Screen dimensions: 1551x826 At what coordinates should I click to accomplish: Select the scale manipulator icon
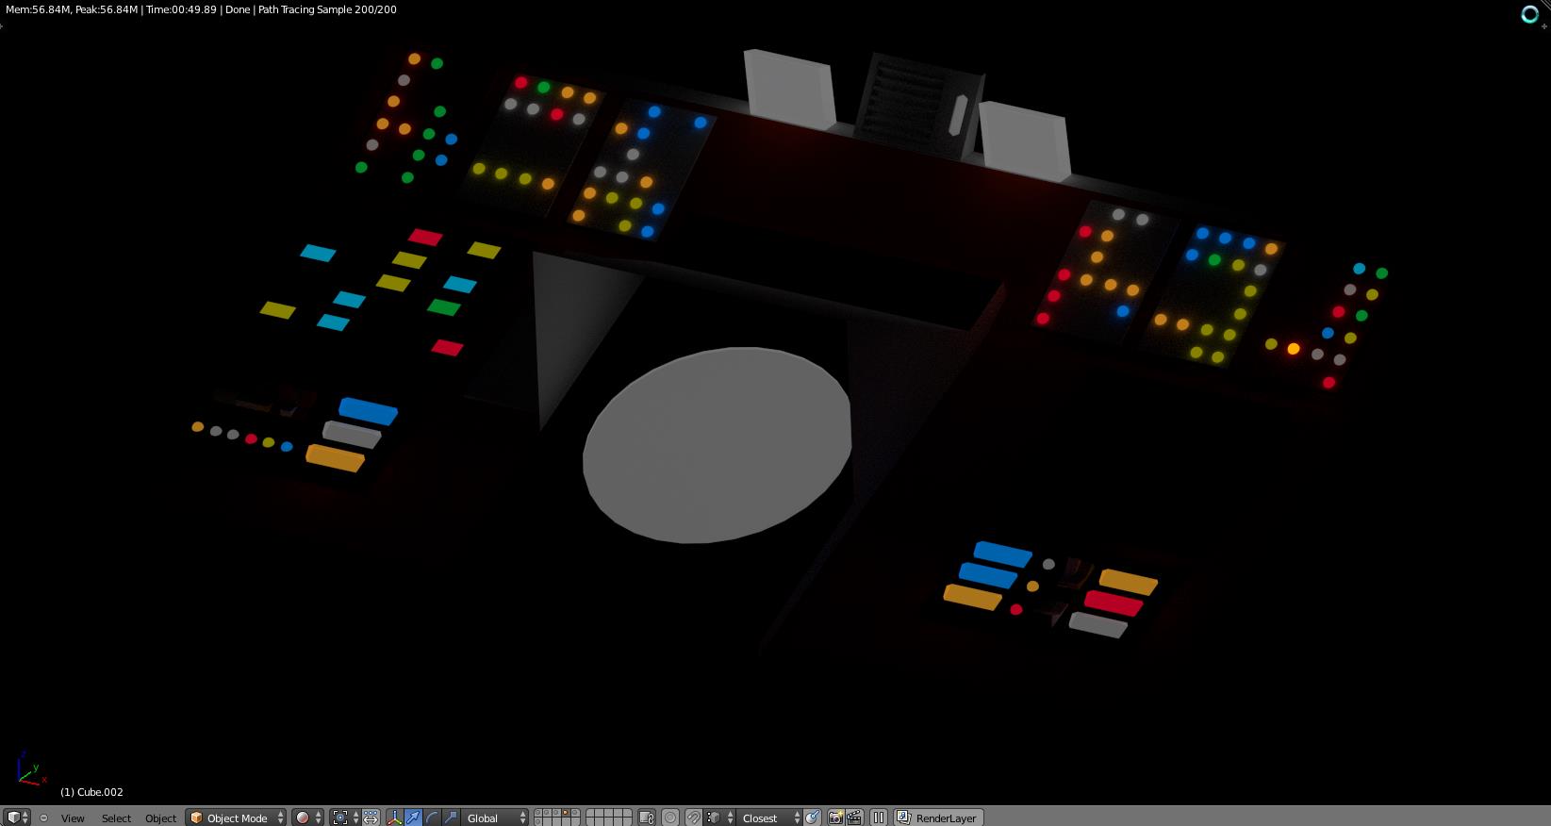[x=451, y=818]
